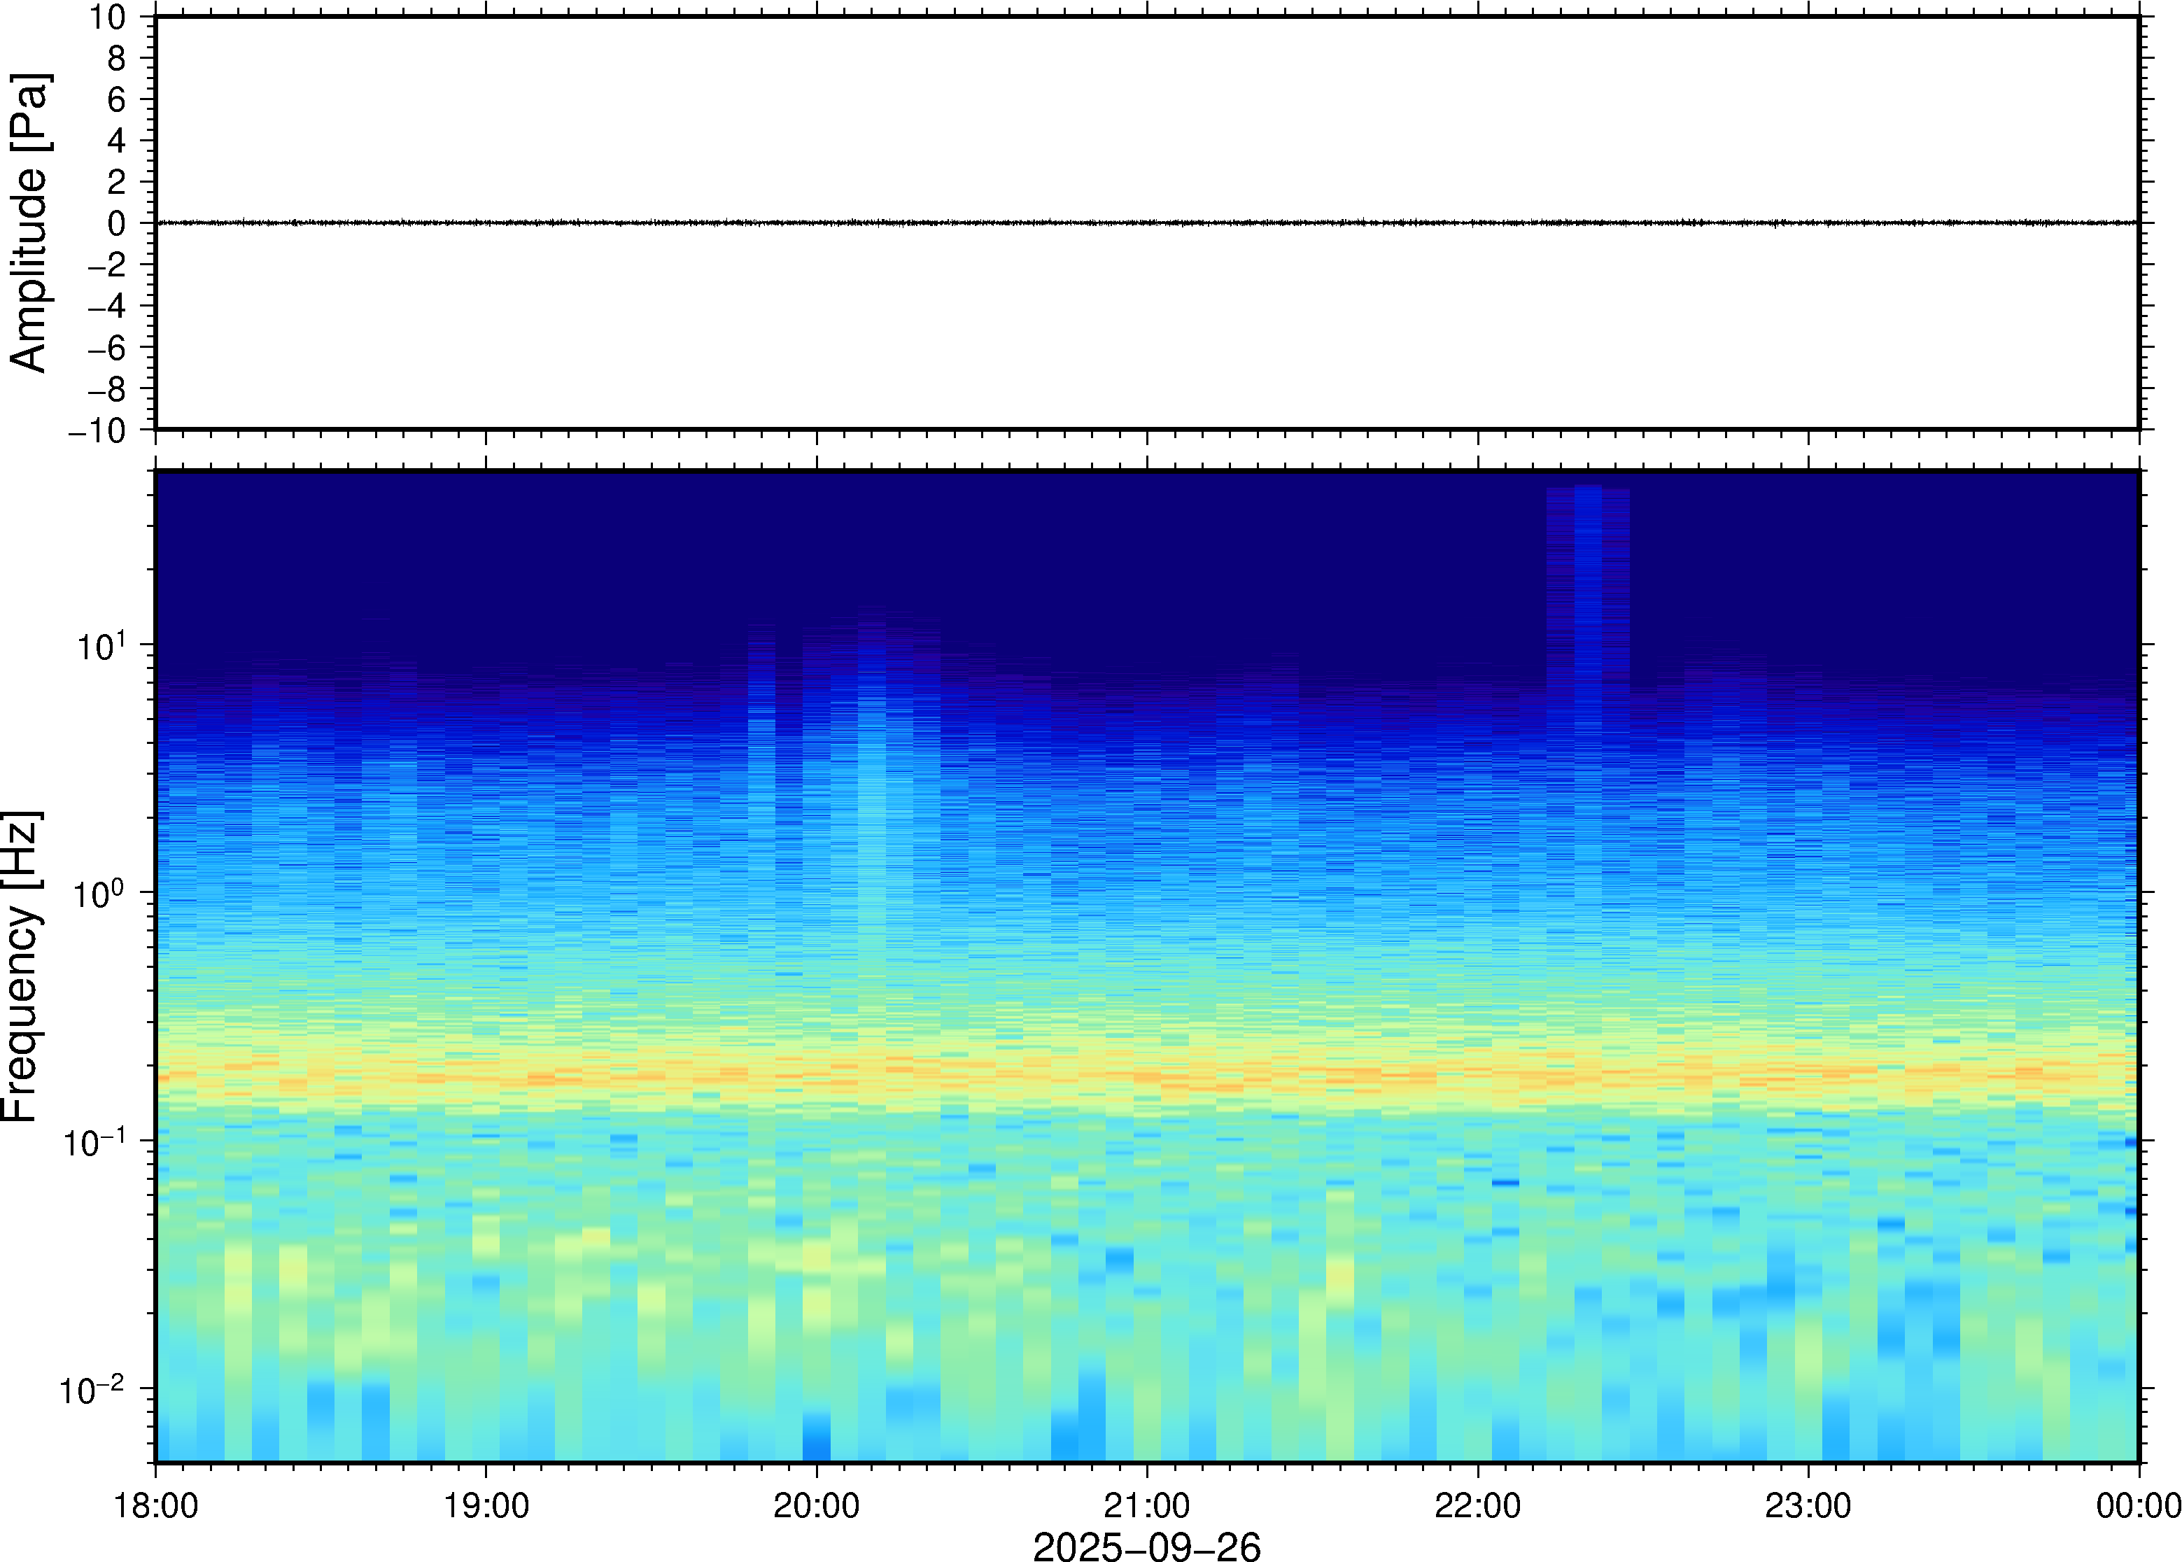Viewport: 2182px width, 1562px height.
Task: Click the 18:00 time axis label
Action: click(156, 1505)
